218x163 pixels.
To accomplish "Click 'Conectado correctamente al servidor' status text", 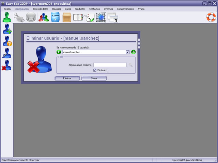I will tap(20, 160).
